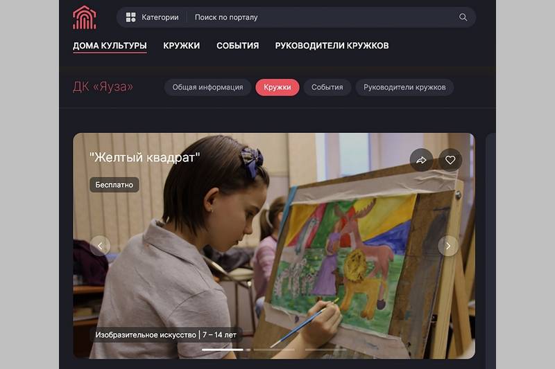555x369 pixels.
Task: Click the search magnifier icon
Action: tap(463, 17)
